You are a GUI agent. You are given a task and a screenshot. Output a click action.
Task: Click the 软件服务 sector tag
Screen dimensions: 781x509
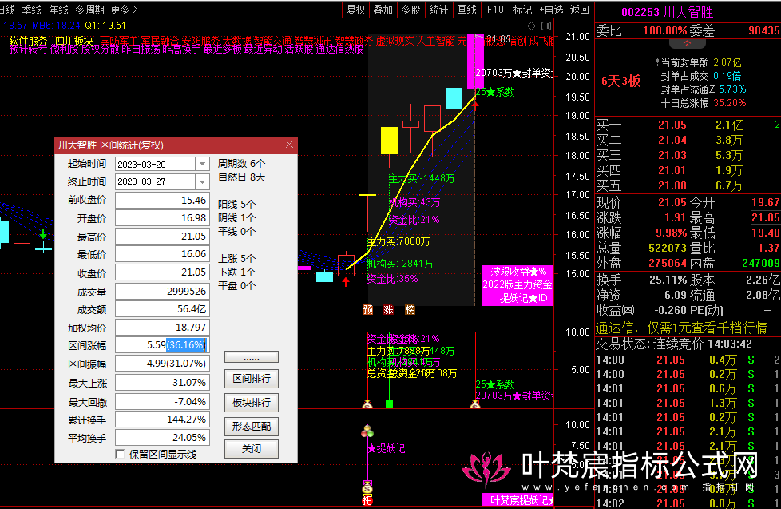point(28,41)
